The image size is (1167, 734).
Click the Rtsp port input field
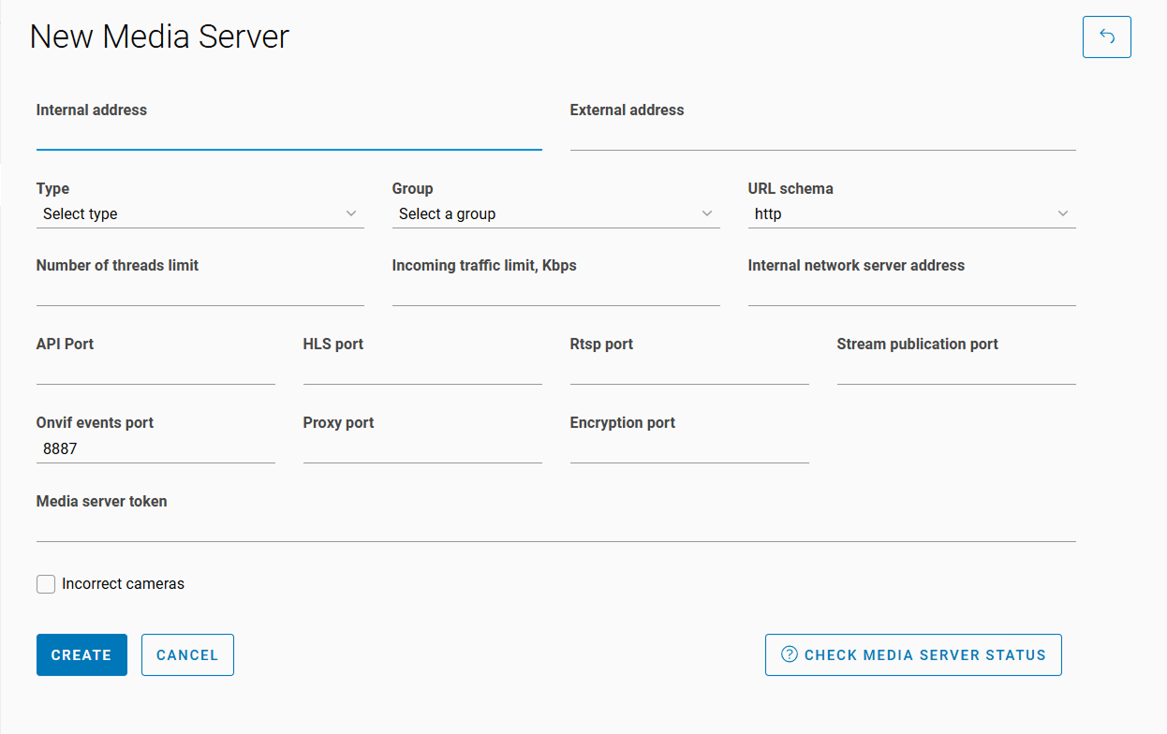tap(689, 371)
